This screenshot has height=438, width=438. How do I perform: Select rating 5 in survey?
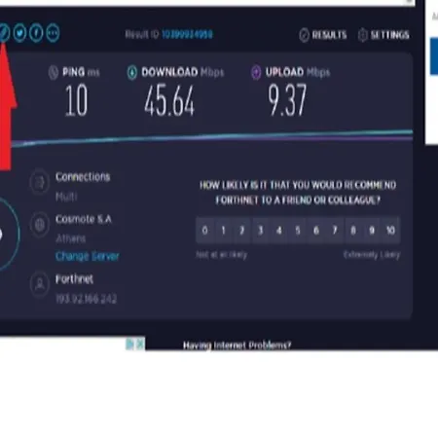(298, 230)
